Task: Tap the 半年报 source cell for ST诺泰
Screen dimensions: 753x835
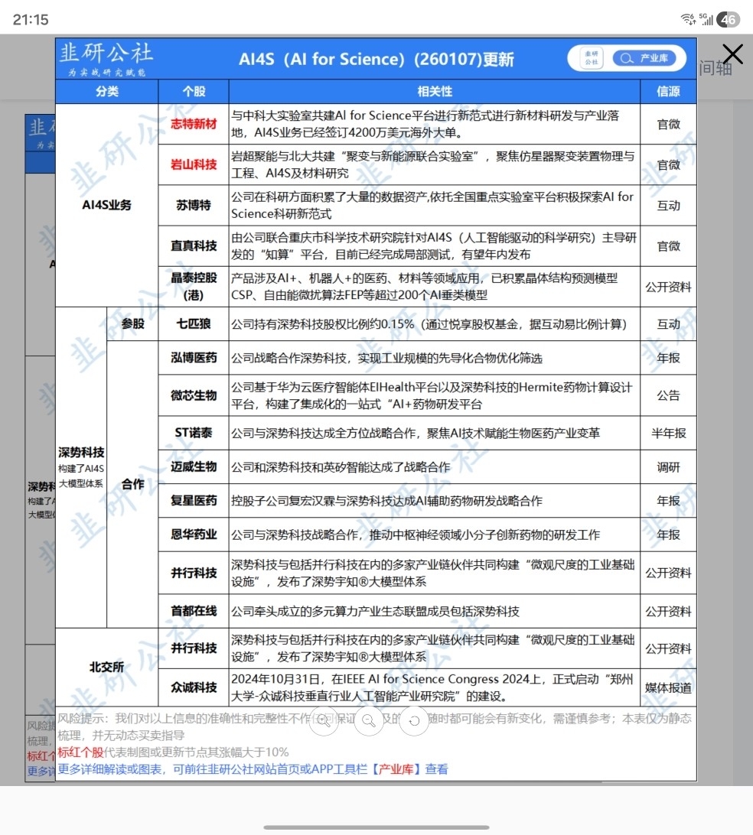Action: pyautogui.click(x=668, y=433)
